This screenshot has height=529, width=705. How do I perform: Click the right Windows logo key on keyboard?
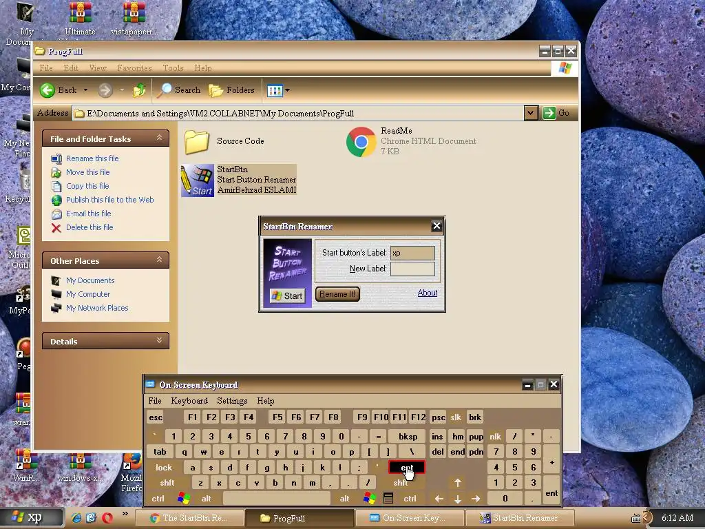tap(370, 499)
